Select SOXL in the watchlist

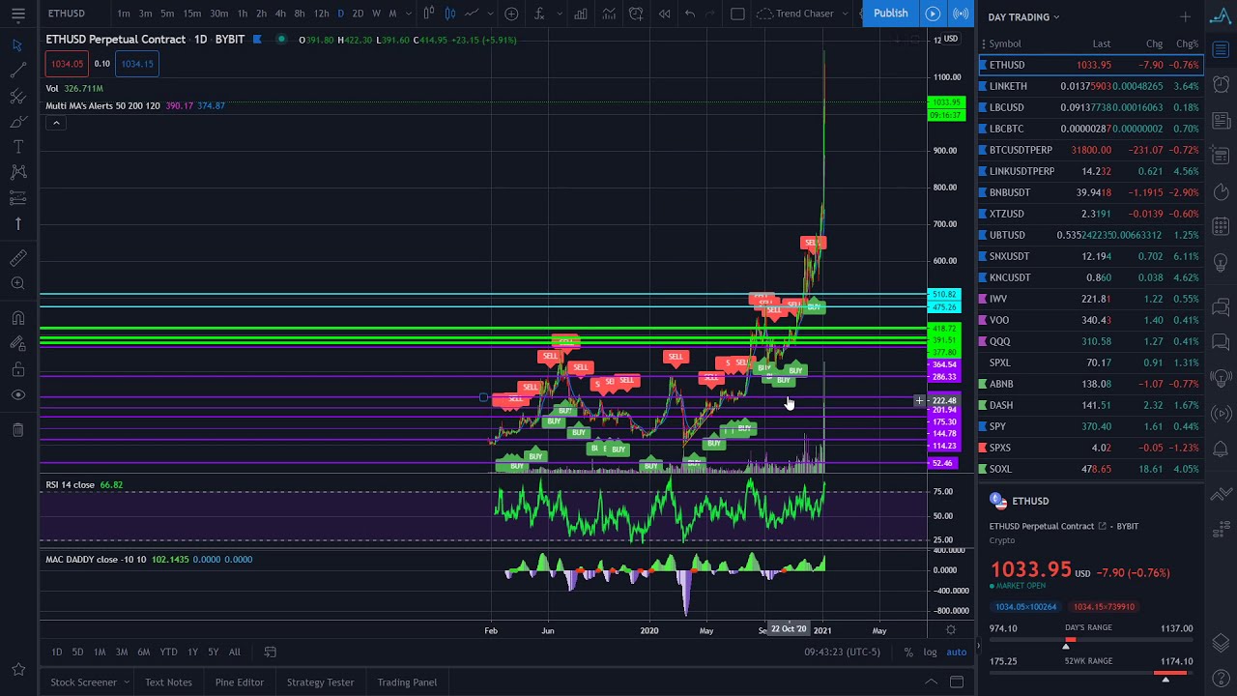(x=1091, y=469)
